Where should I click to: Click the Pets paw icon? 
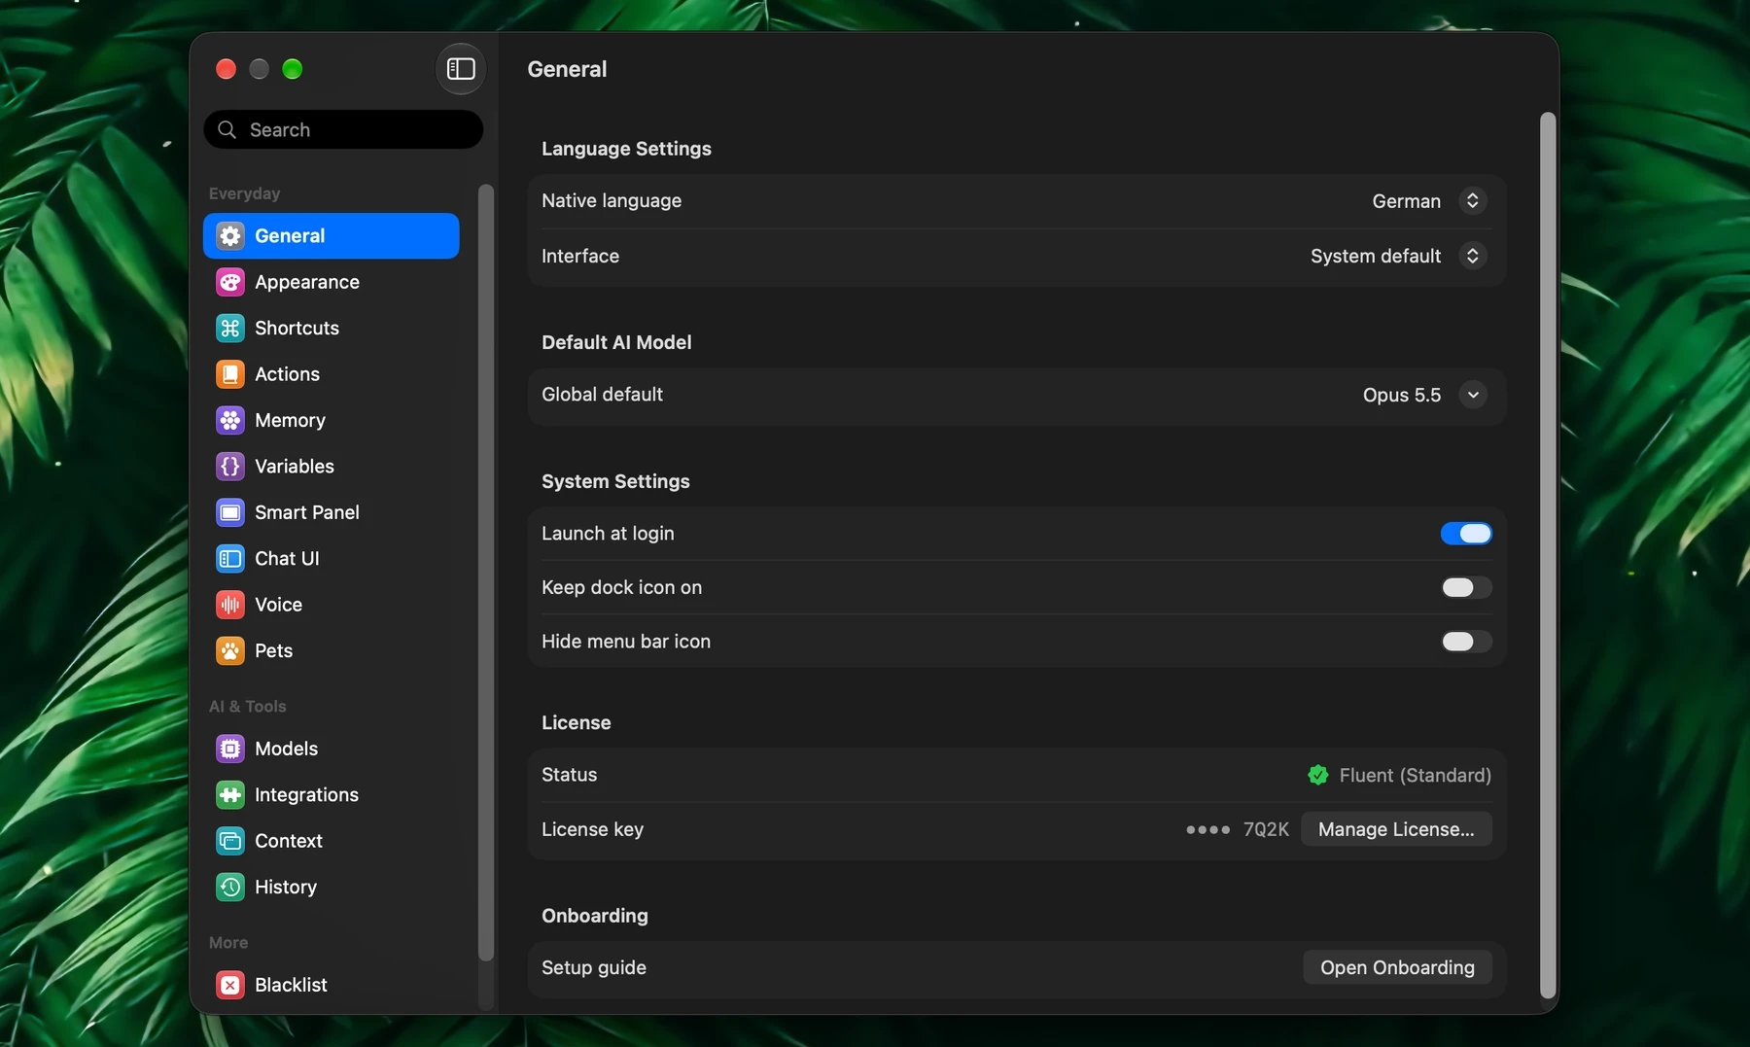click(230, 650)
